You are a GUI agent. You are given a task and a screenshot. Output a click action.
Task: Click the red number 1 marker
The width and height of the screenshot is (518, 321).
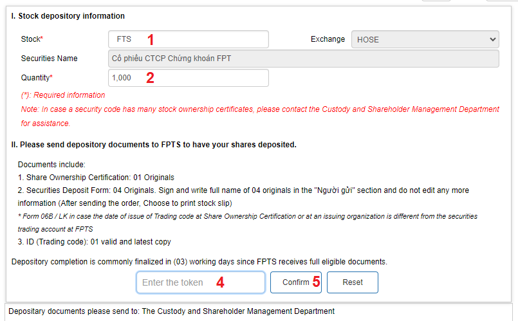tap(151, 39)
